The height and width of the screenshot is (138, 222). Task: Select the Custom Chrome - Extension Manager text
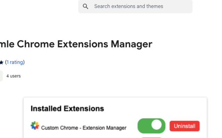[84, 128]
